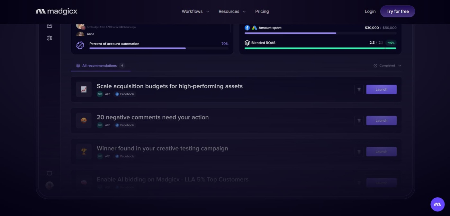Click the Enable AI bidding on Madgicx title
Viewport: 450px width, 216px height.
point(173,179)
